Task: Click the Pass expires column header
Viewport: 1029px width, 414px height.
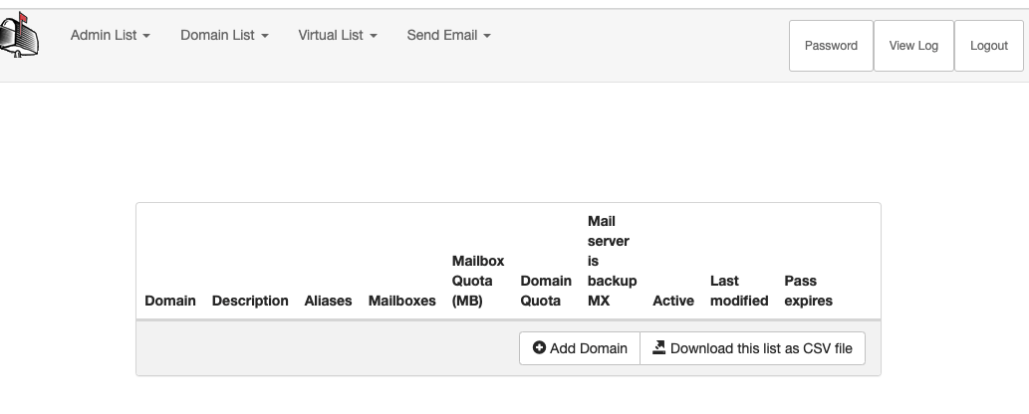Action: (x=808, y=291)
